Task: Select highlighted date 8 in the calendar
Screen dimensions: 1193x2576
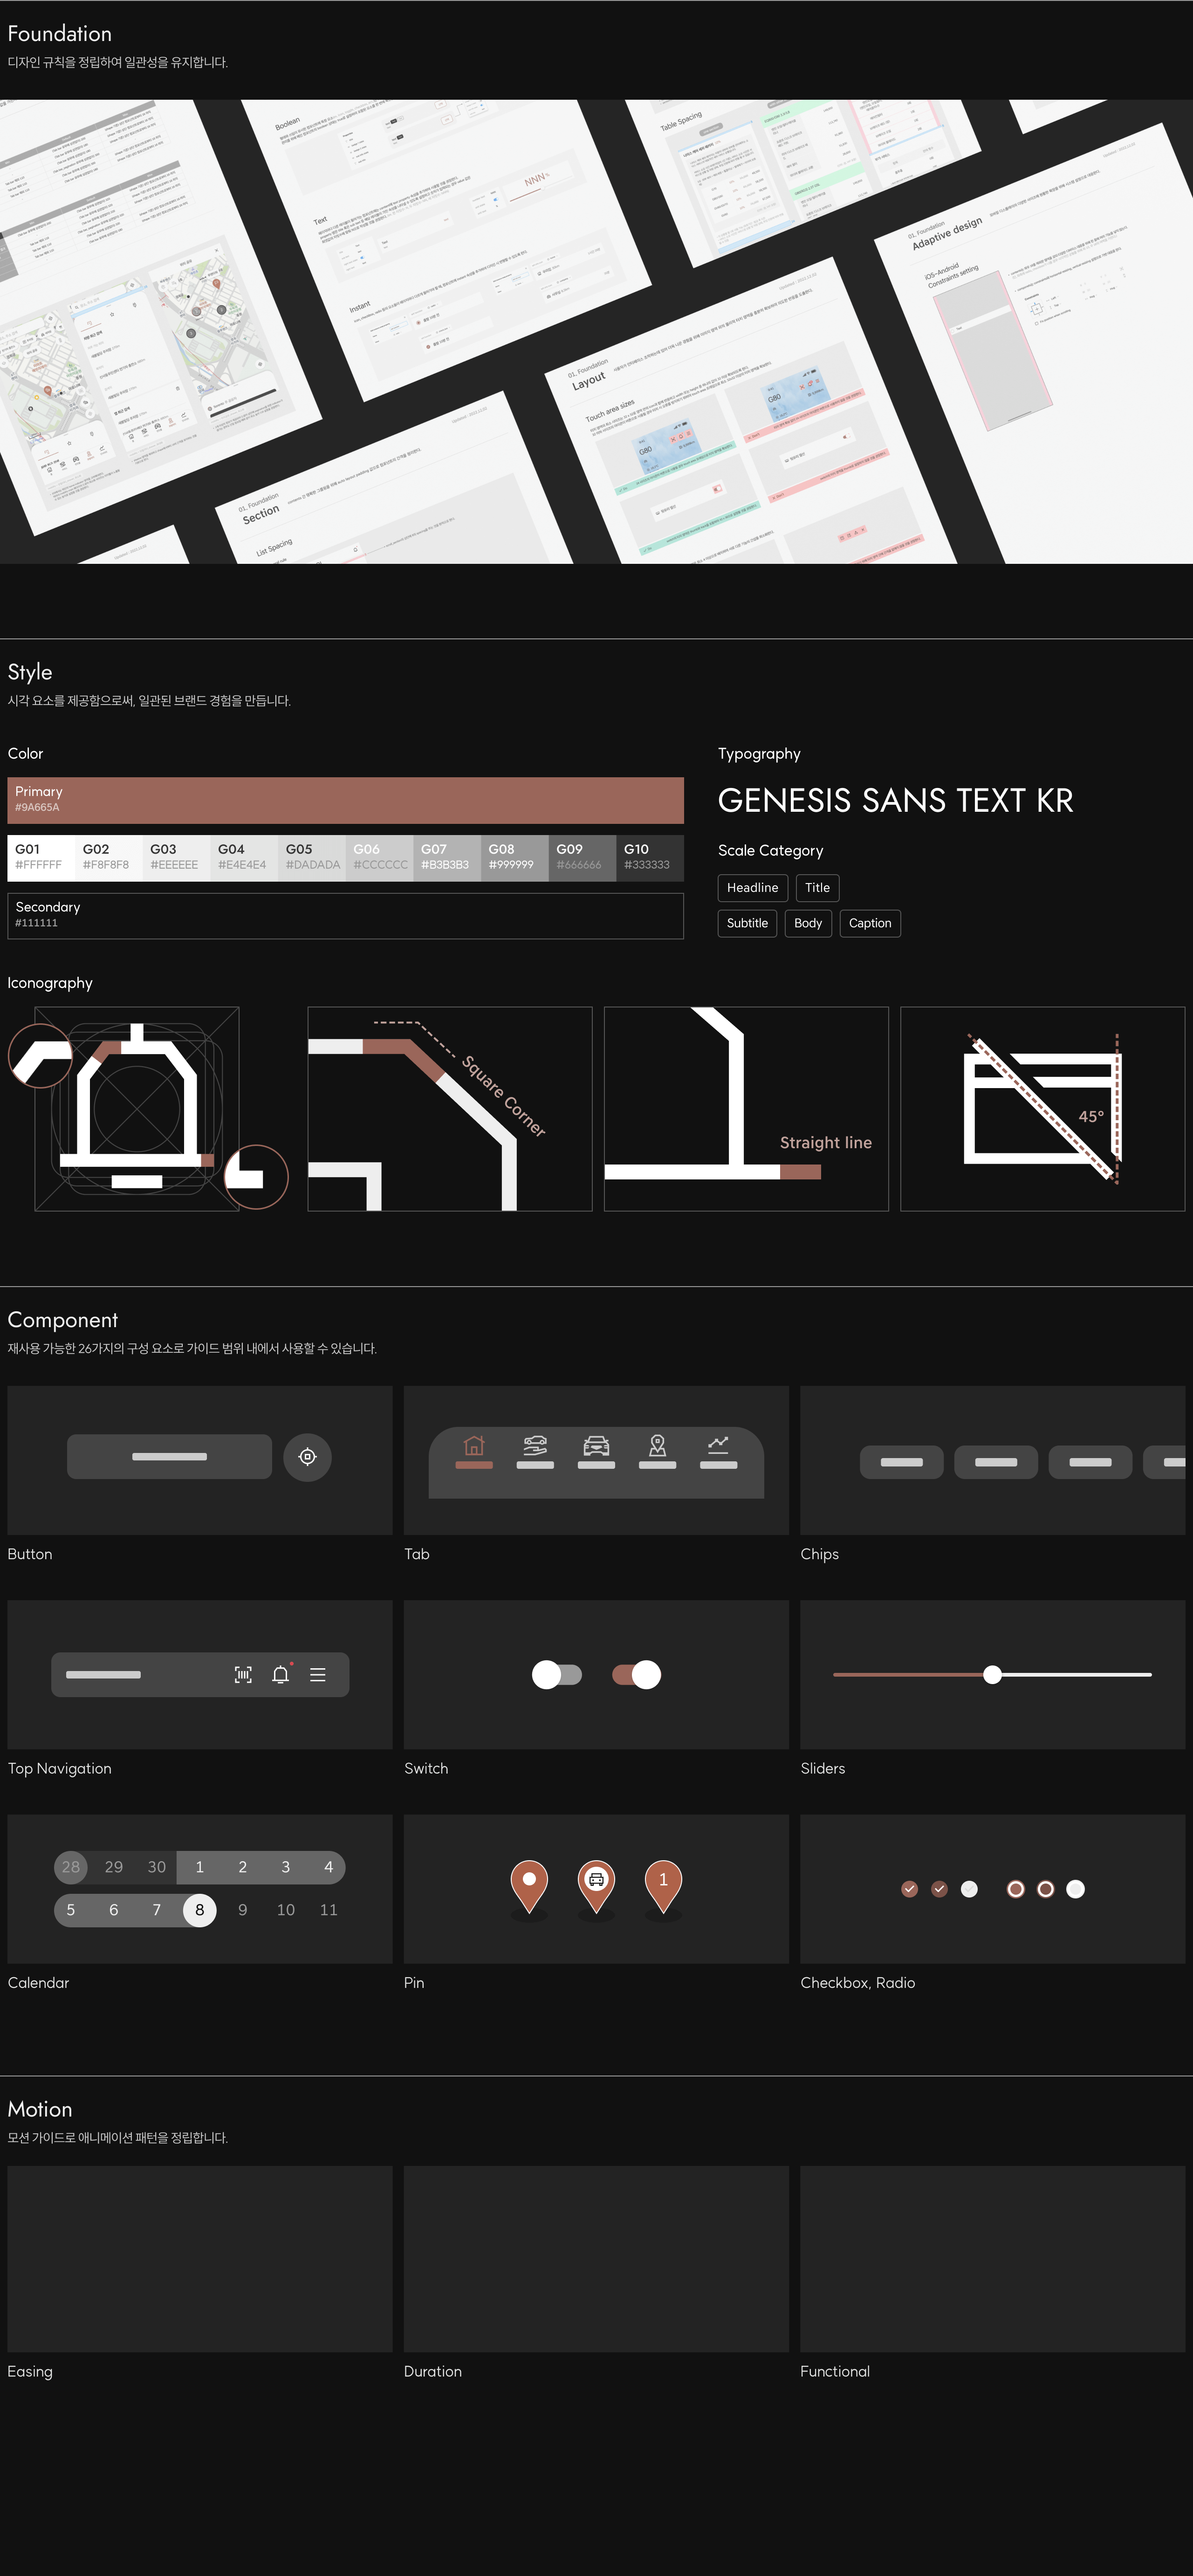Action: coord(200,1910)
